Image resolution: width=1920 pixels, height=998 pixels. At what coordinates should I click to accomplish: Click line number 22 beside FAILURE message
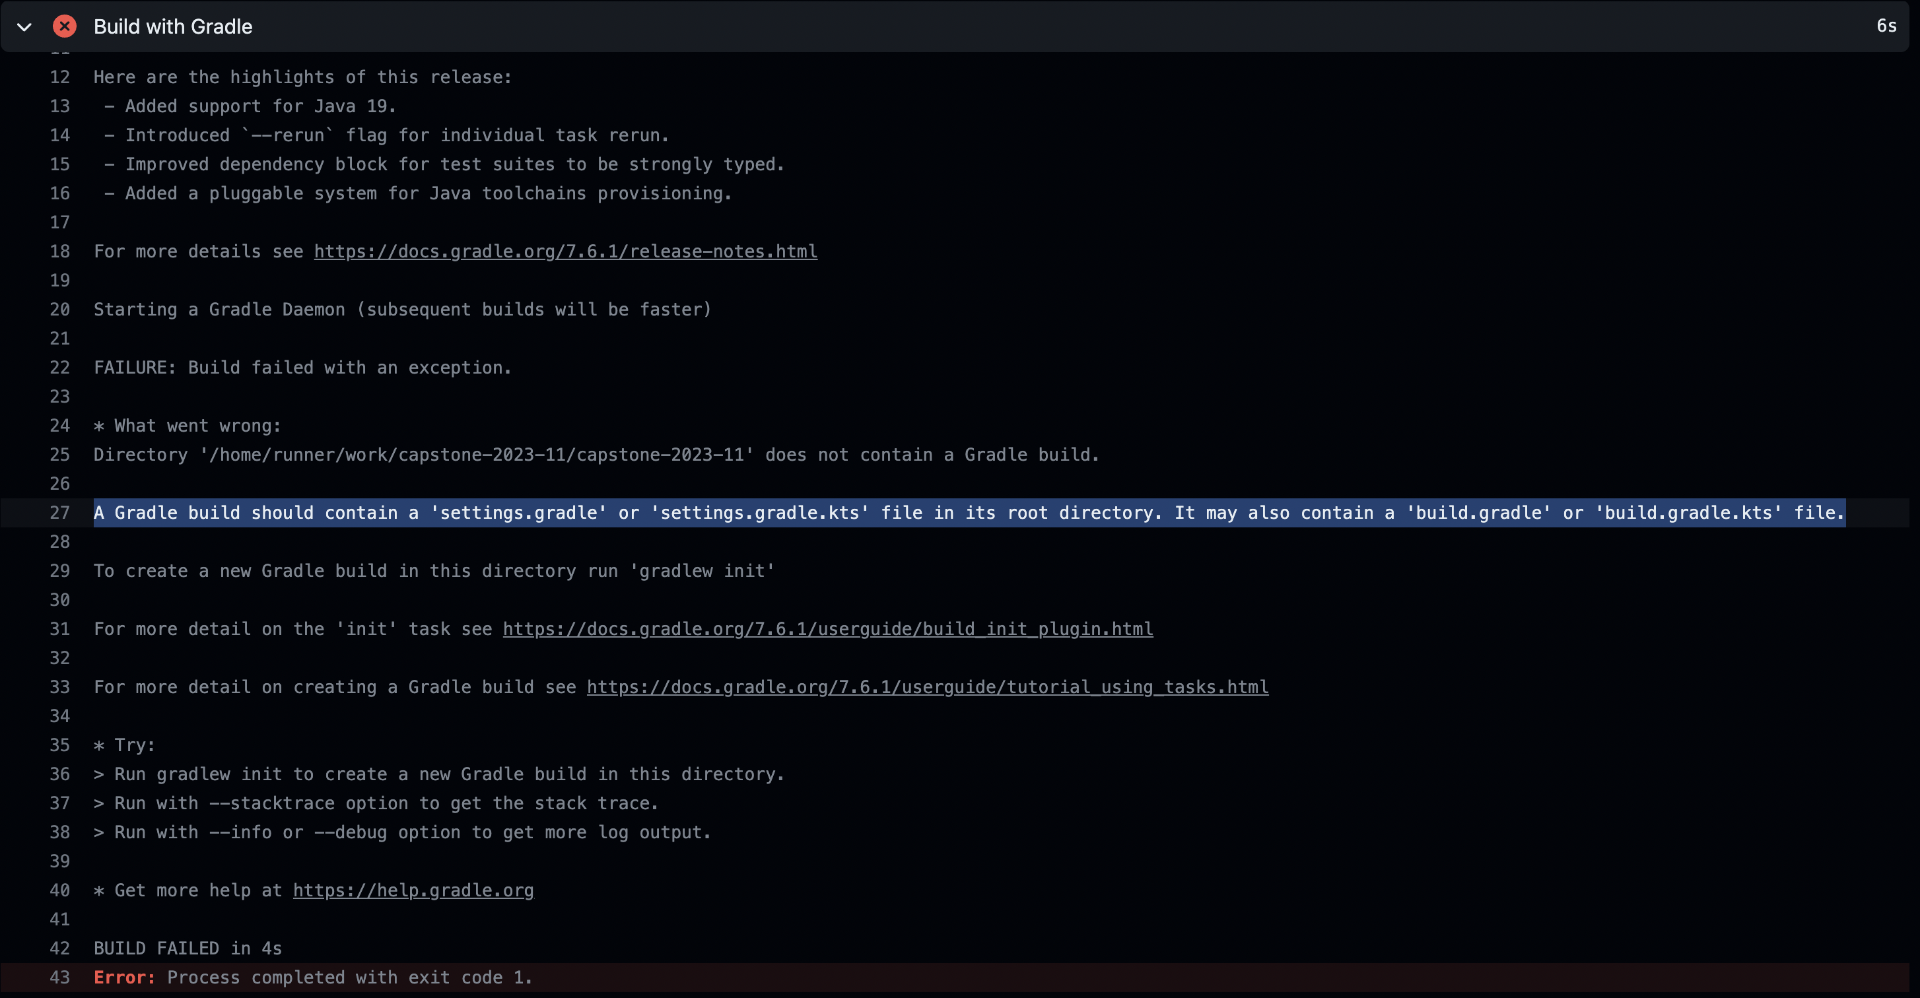59,368
